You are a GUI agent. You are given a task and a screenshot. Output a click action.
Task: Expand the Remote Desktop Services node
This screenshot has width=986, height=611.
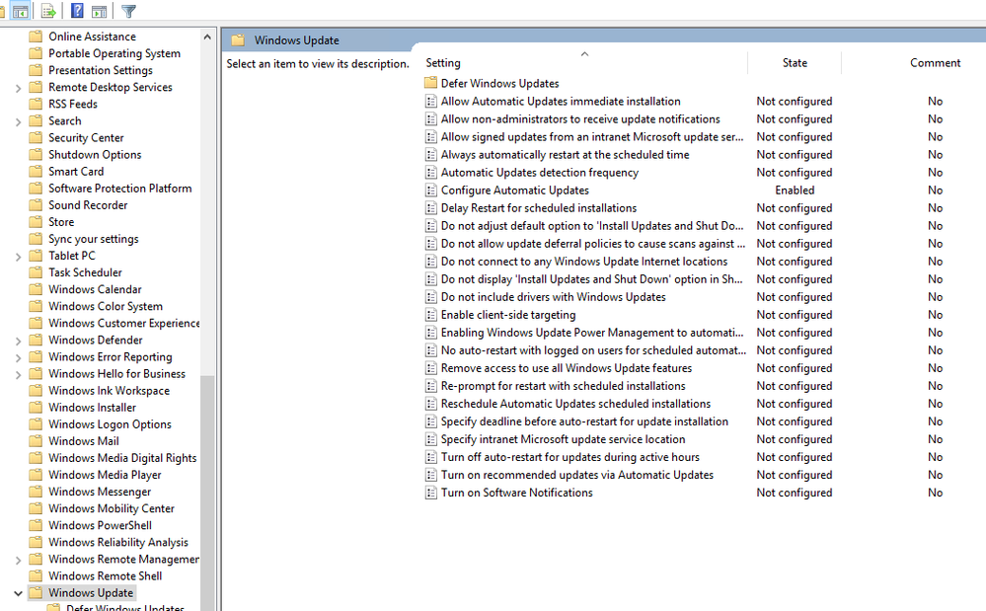(18, 88)
